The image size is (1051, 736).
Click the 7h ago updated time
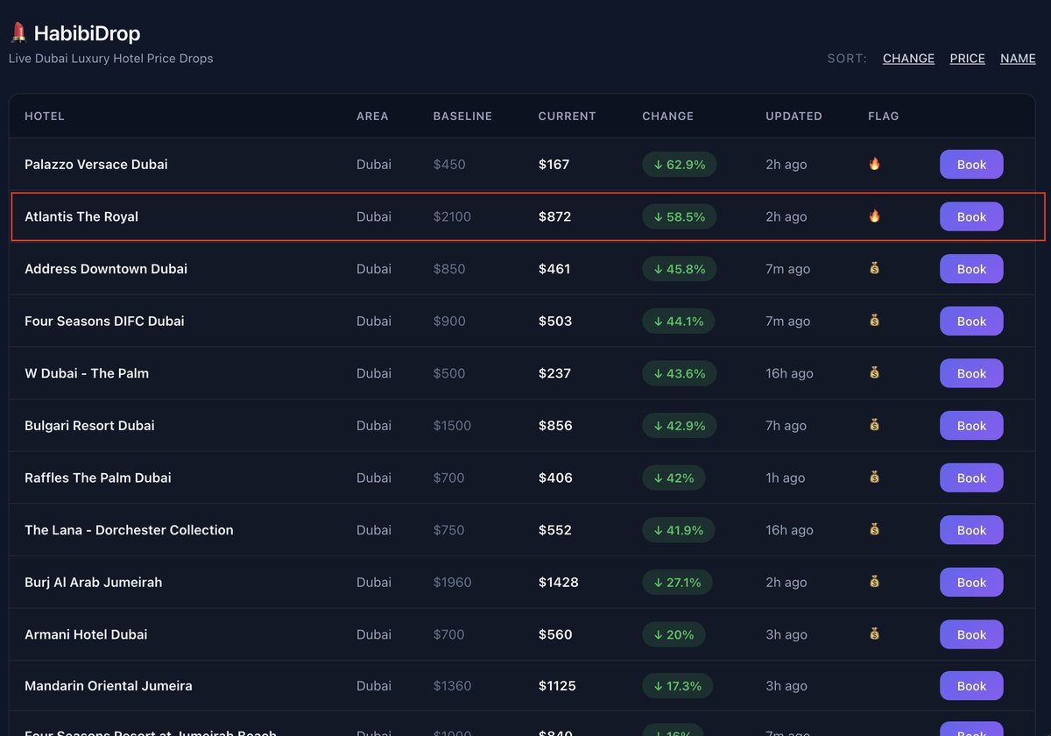786,426
